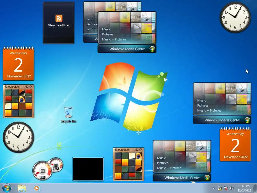Select Music in Media Center gadget beside bottom puzzle
The image size is (257, 193).
[x=161, y=158]
